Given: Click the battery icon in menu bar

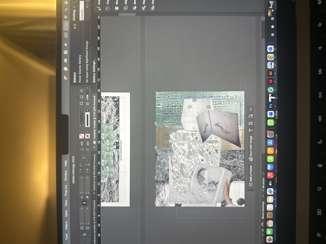Looking at the screenshot, I should [66, 26].
